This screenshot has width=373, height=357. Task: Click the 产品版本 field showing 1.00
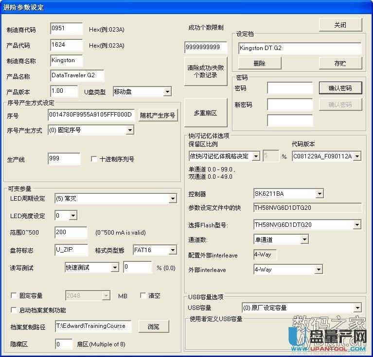[64, 91]
